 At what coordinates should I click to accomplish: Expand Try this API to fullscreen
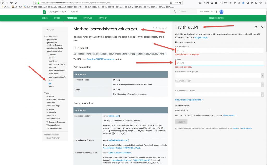click(x=256, y=27)
